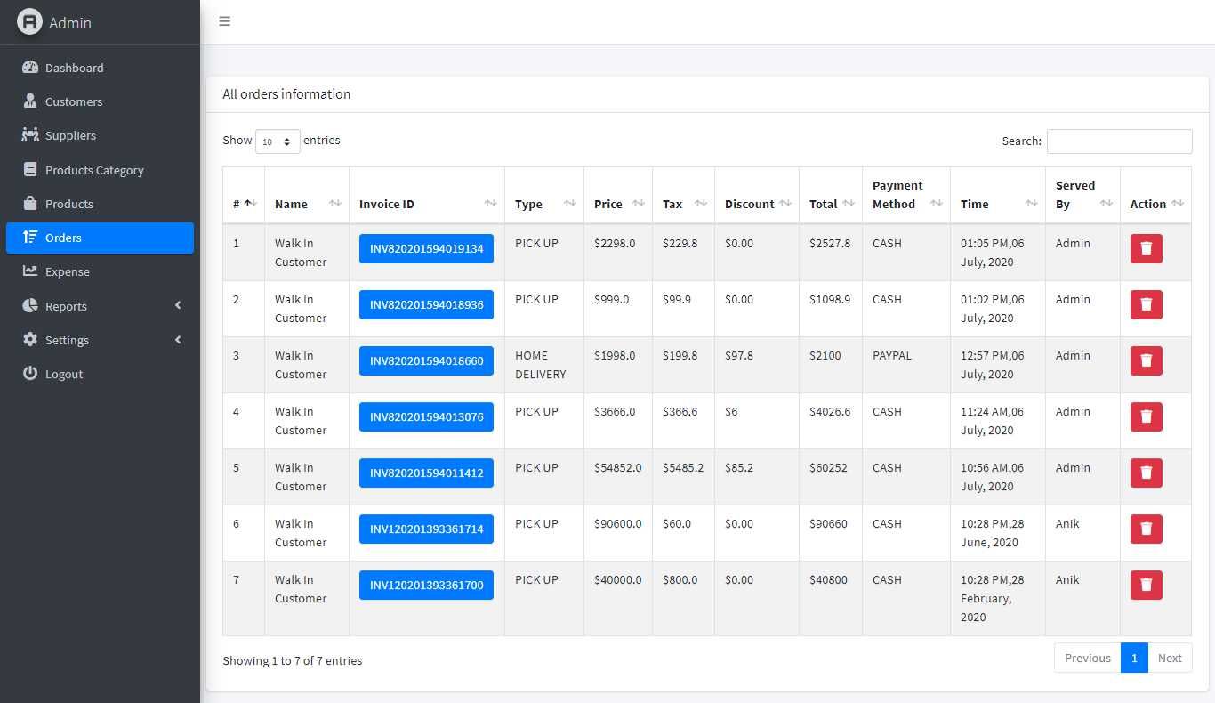Open invoice INV820201594011412
The width and height of the screenshot is (1215, 703).
(426, 473)
